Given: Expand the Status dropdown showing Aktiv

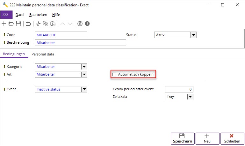Looking at the screenshot, I should 193,35.
